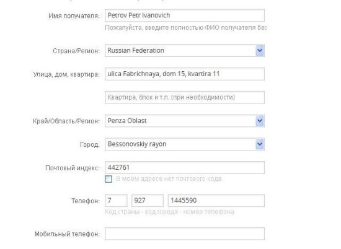Image resolution: width=341 pixels, height=249 pixels.
Task: Click the phone number field '1445590'
Action: click(216, 200)
